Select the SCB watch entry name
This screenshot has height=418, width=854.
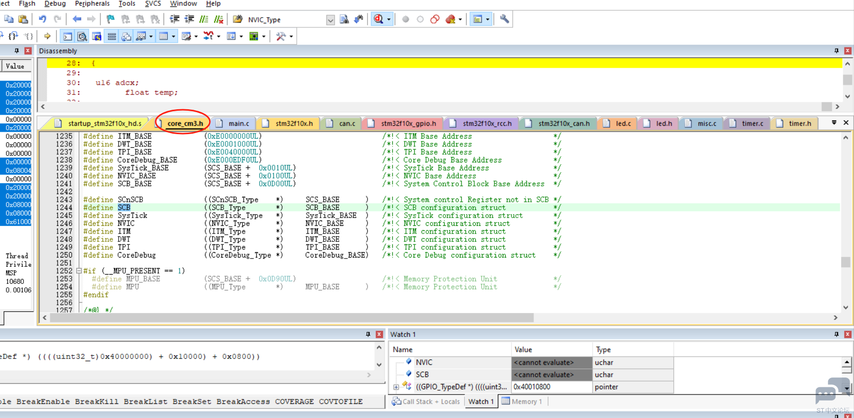(x=422, y=375)
